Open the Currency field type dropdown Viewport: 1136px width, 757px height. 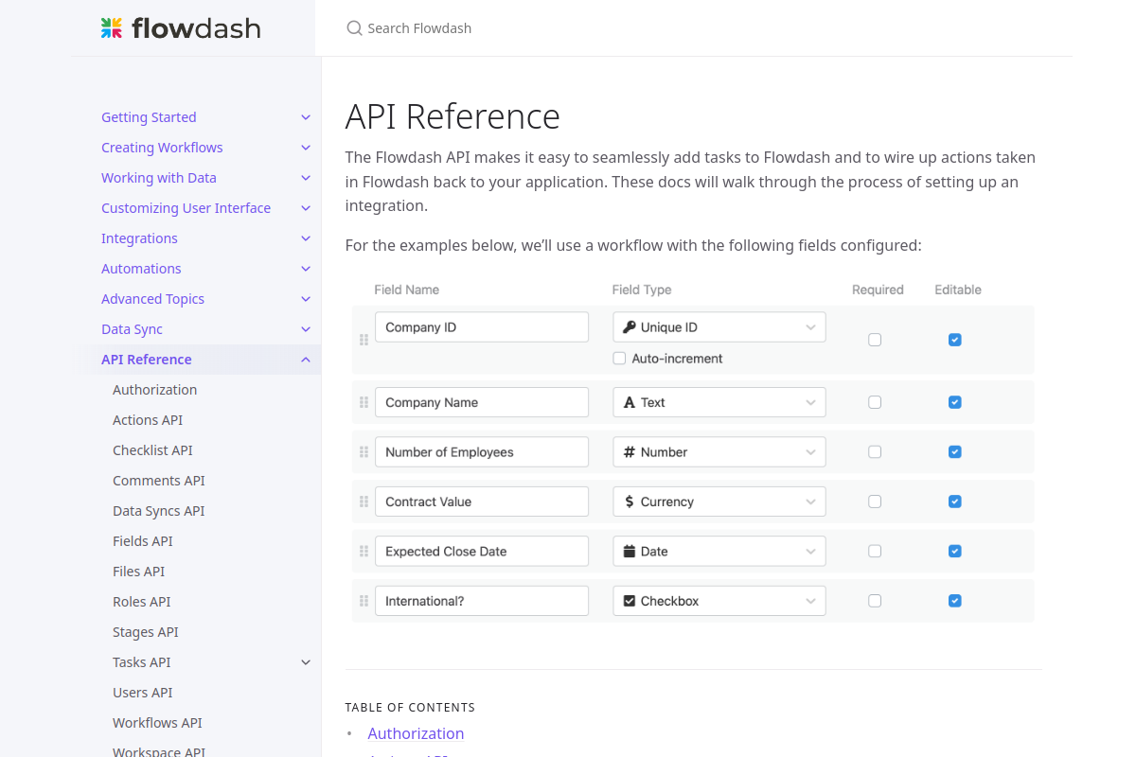719,502
